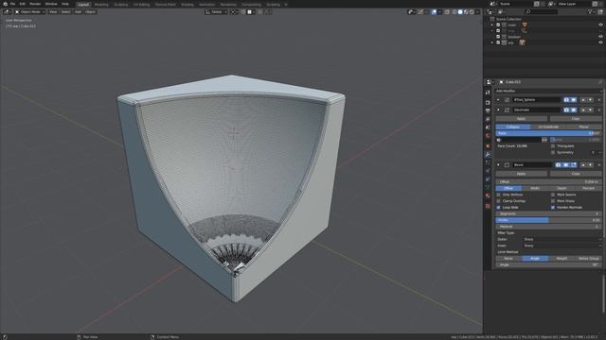This screenshot has height=340, width=606.
Task: Open the viewport Object menu
Action: coord(91,12)
